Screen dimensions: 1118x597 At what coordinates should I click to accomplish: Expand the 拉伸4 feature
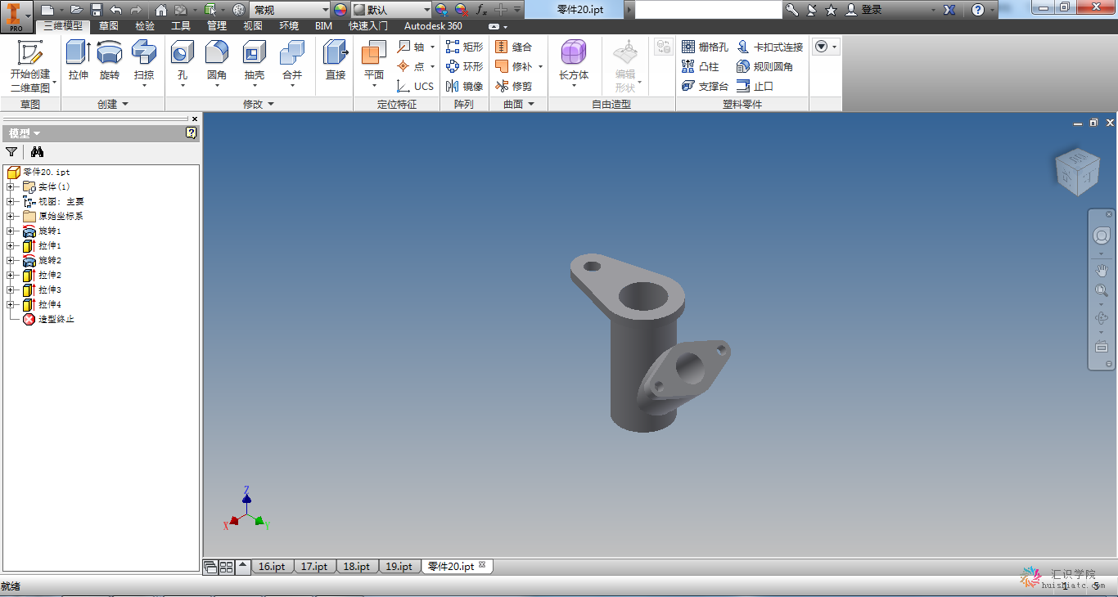[x=11, y=304]
